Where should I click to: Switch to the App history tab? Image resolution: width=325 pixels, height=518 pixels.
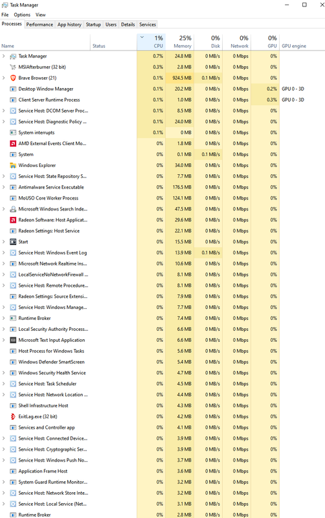[69, 25]
